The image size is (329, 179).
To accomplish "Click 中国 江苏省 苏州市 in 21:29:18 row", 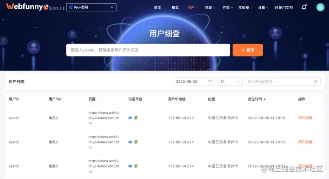I will click(223, 142).
